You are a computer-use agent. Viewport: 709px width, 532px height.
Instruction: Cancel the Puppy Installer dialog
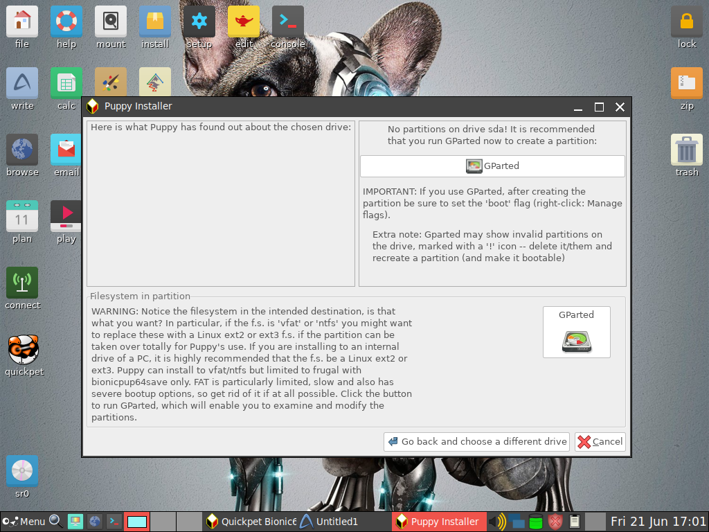click(x=600, y=441)
